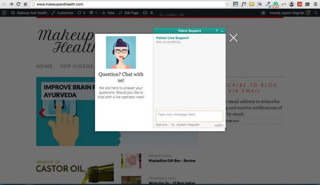
Task: Click the Yeloni Live Support heading
Action: (172, 38)
